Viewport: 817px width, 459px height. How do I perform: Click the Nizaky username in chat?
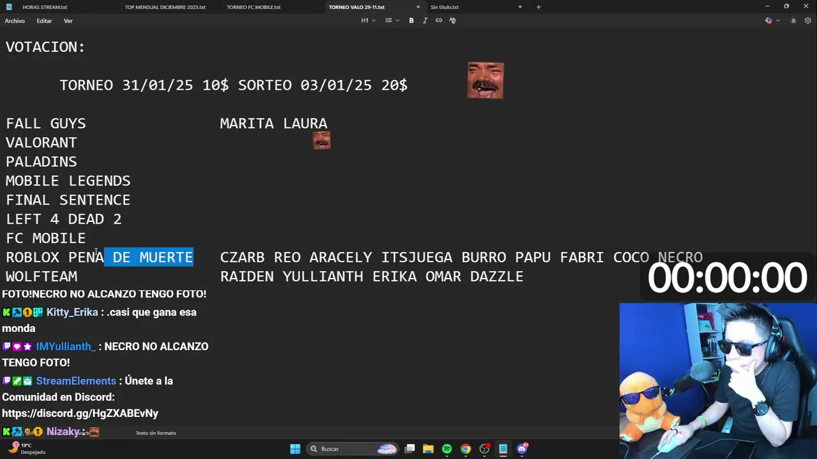(x=63, y=432)
